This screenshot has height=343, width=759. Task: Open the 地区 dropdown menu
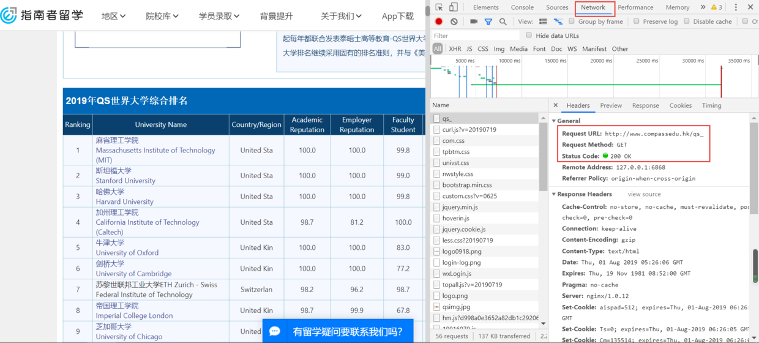[114, 16]
